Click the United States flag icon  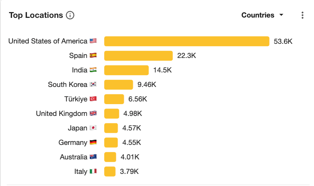pyautogui.click(x=93, y=41)
